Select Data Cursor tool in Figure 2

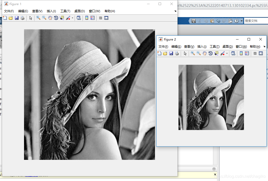pos(216,53)
